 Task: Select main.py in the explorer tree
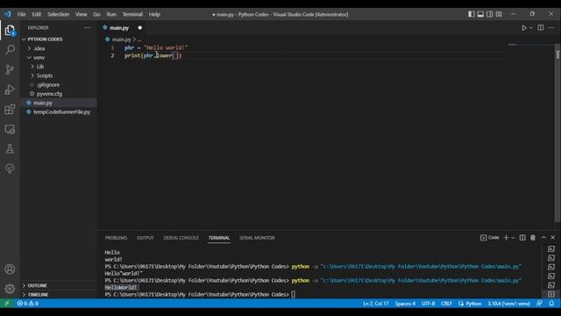tap(43, 103)
